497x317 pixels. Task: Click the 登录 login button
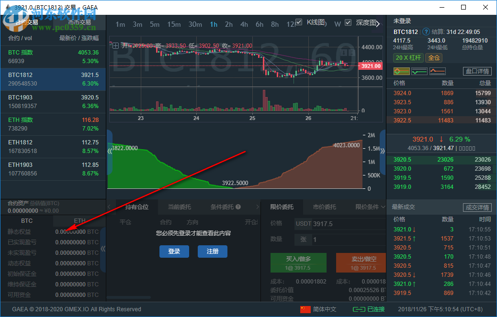click(174, 251)
